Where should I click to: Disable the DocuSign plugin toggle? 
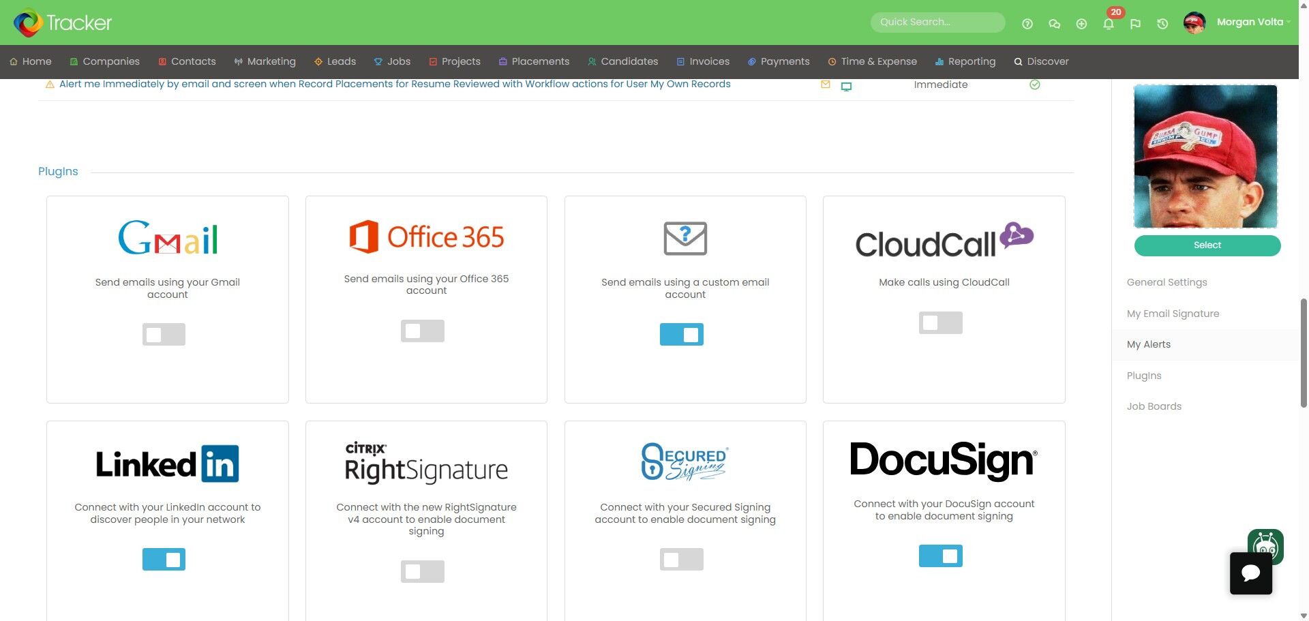[x=941, y=556]
